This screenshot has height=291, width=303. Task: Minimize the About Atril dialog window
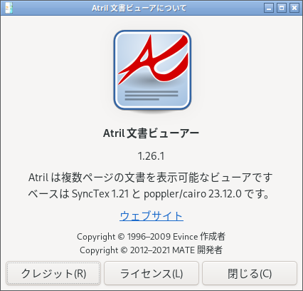coord(269,8)
